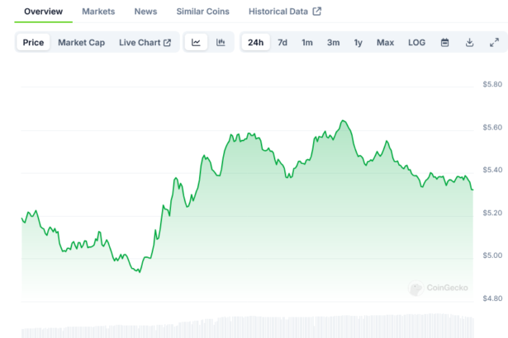Select the Price chart mode

(34, 42)
